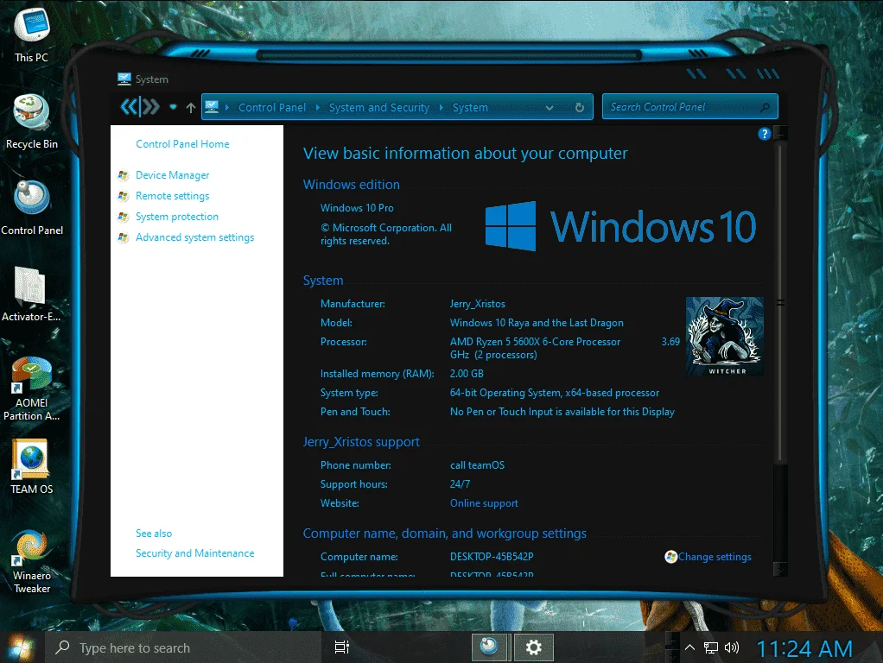Click the scrollbar down arrow

pyautogui.click(x=780, y=570)
